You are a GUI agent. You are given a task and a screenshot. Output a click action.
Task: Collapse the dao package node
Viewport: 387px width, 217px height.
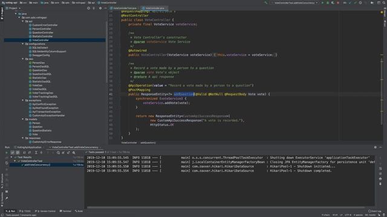23,59
